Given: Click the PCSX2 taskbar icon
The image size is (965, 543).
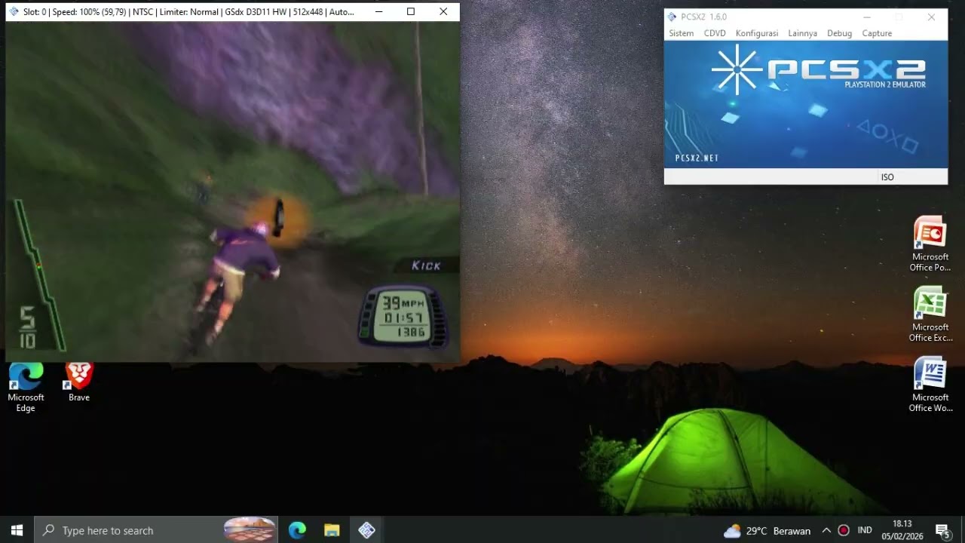Looking at the screenshot, I should point(366,530).
